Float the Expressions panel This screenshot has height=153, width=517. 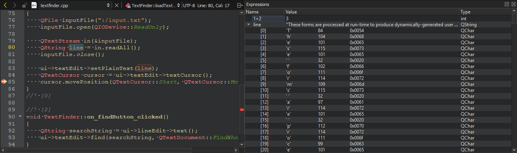pos(507,4)
